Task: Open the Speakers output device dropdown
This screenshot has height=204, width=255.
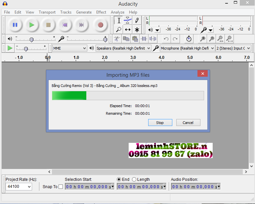Action: point(123,48)
